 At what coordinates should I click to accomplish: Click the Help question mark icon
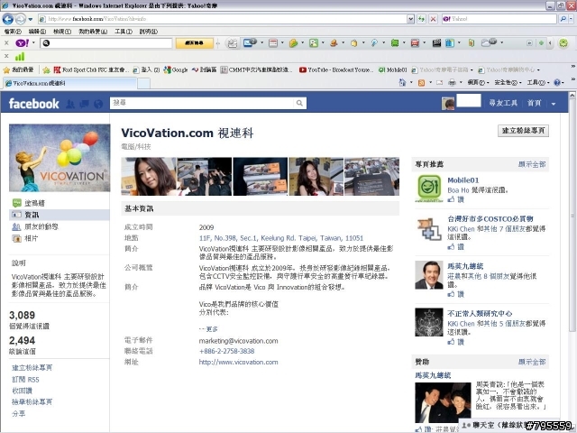point(557,82)
